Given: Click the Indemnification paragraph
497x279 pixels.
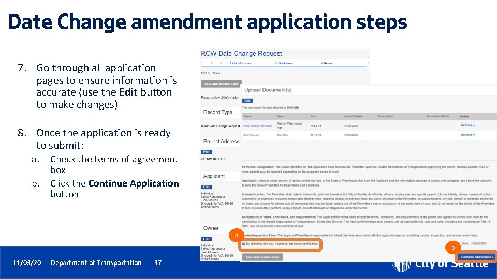Looking at the screenshot, I should [368, 201].
